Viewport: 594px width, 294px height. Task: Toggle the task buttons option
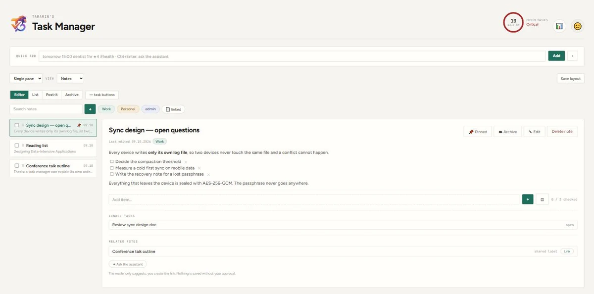pyautogui.click(x=101, y=95)
